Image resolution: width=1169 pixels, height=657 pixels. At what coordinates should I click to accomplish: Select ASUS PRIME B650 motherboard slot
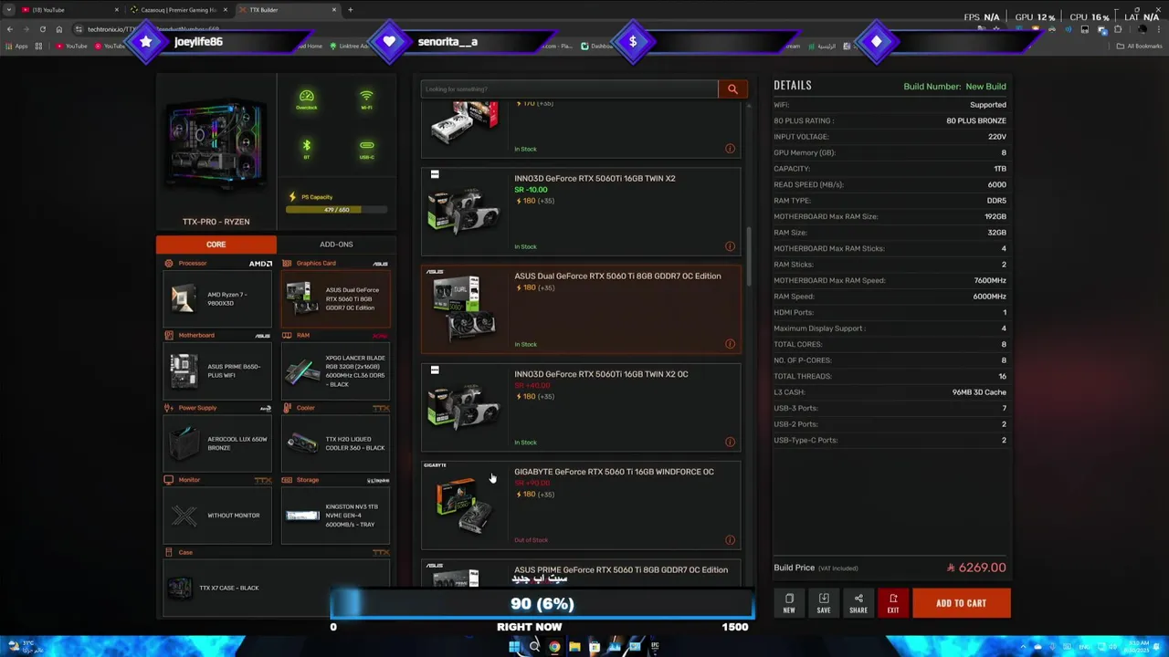tap(217, 370)
